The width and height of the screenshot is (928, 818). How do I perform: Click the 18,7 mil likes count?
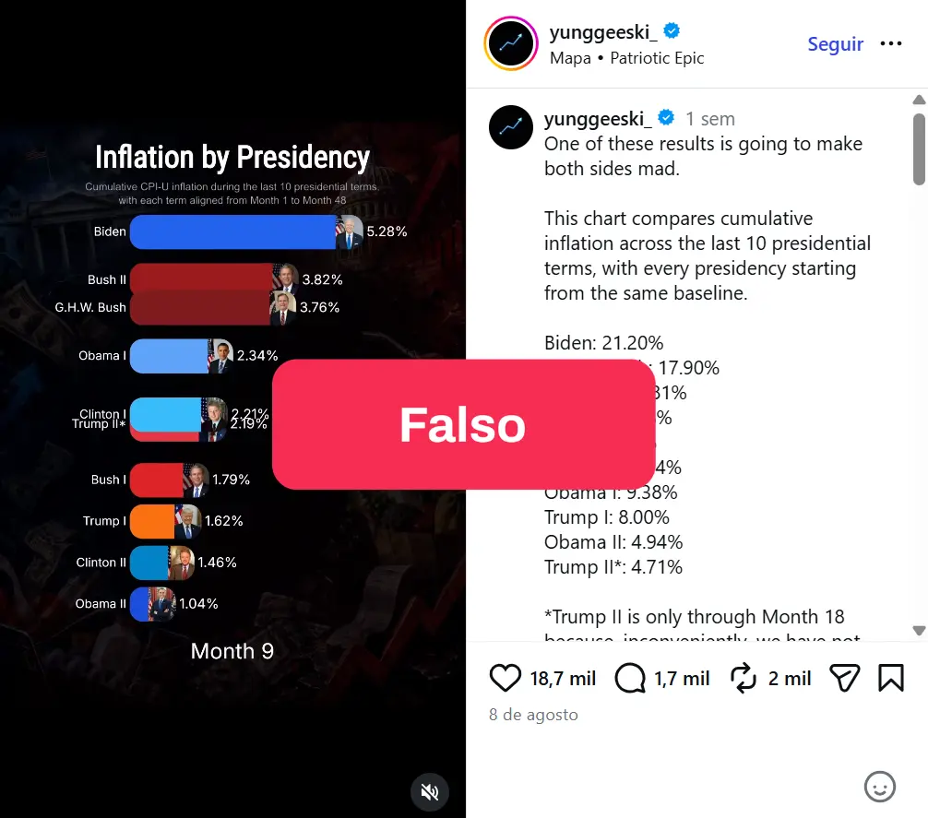[x=563, y=679]
